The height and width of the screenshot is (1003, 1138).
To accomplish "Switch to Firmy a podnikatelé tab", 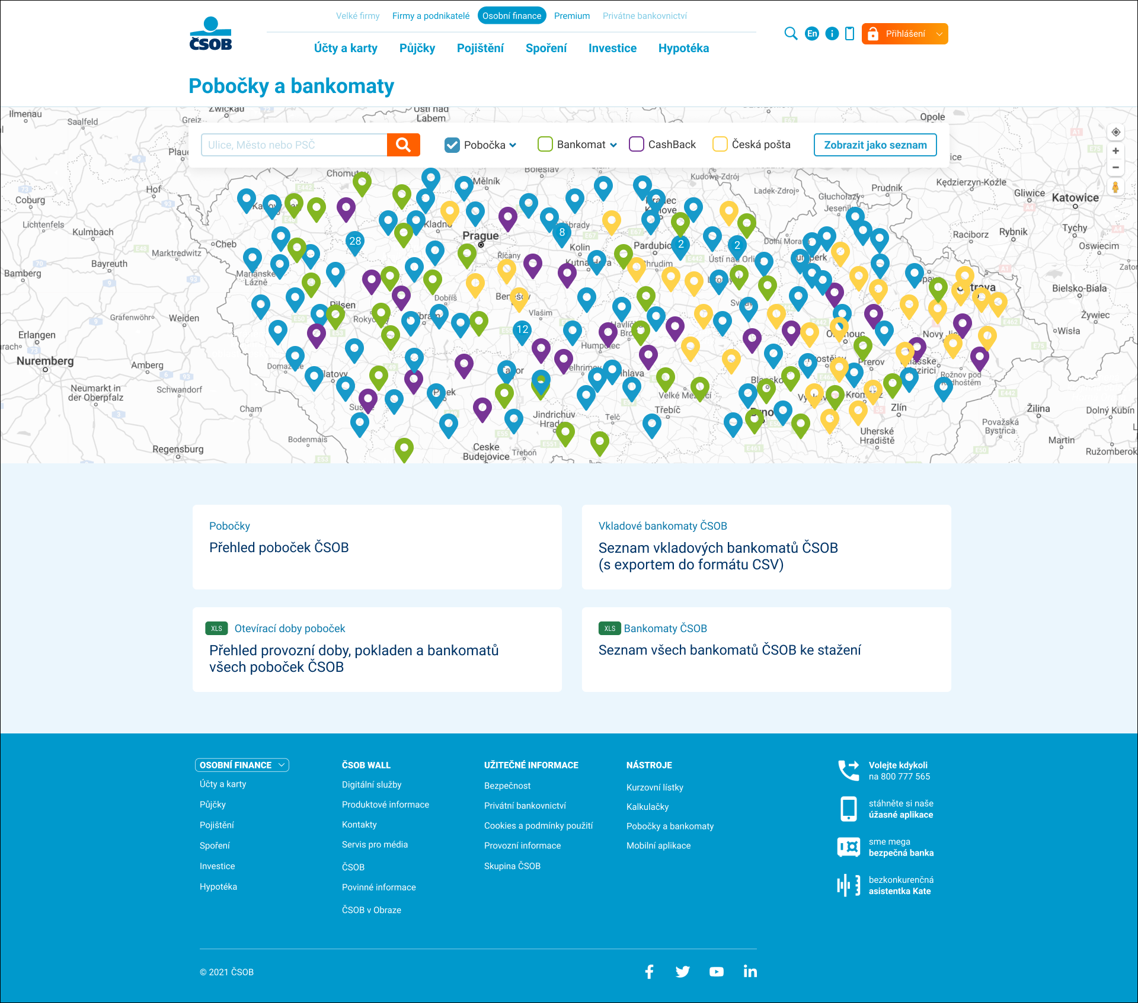I will (x=430, y=16).
